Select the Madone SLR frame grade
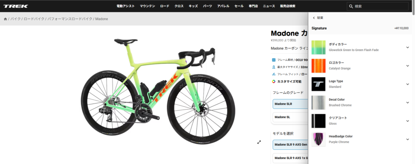 (291, 104)
